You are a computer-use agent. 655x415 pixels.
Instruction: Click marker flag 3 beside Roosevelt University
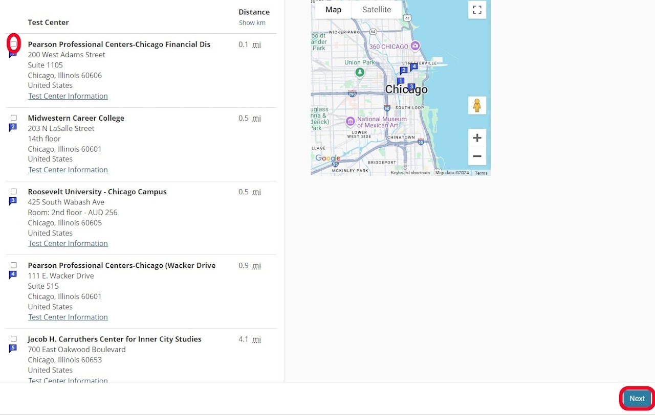13,201
